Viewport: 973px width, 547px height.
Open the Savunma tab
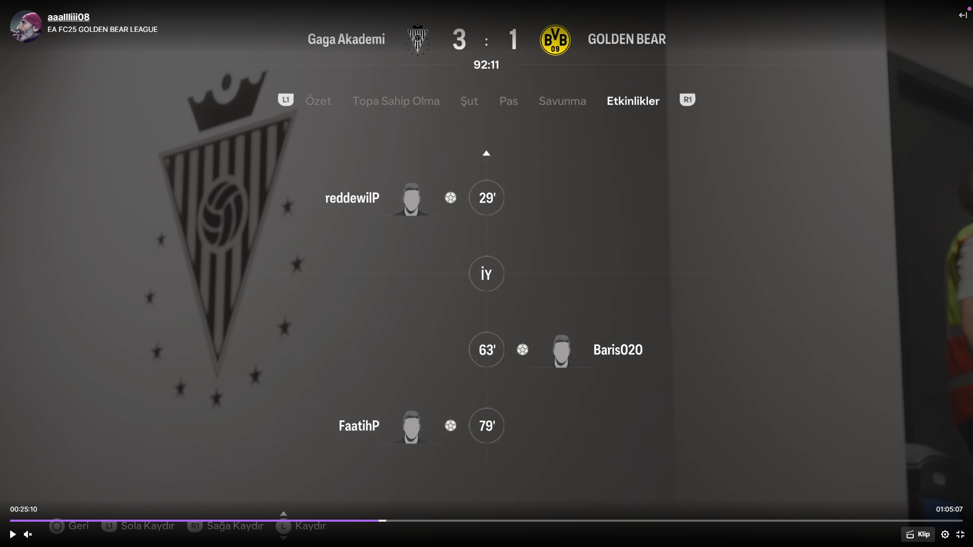[x=563, y=101]
